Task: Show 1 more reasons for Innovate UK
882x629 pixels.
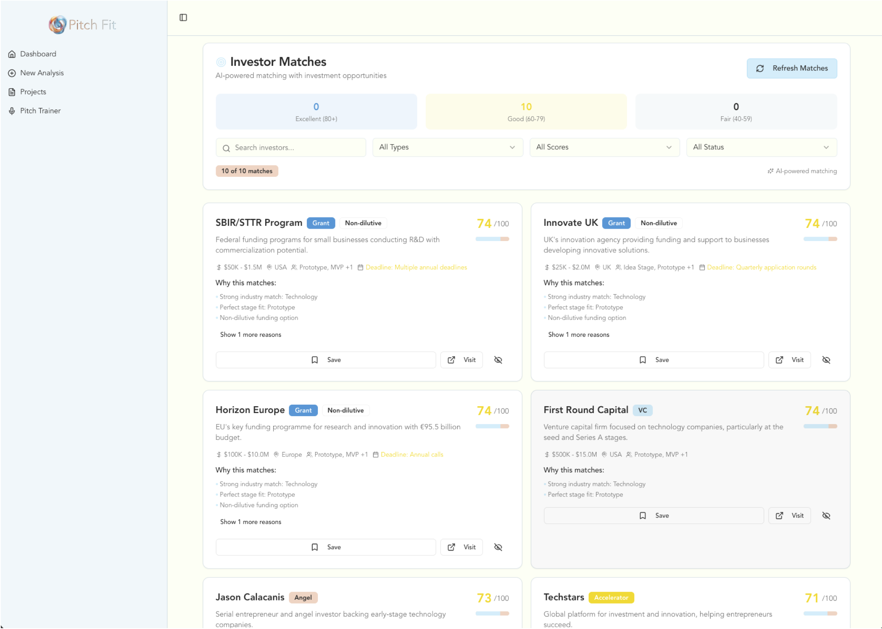Action: pyautogui.click(x=578, y=335)
